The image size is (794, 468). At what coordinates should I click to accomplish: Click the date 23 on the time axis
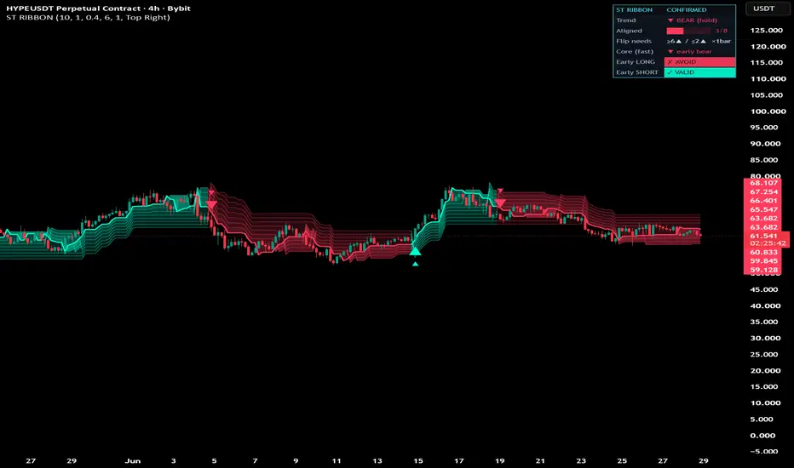[581, 461]
